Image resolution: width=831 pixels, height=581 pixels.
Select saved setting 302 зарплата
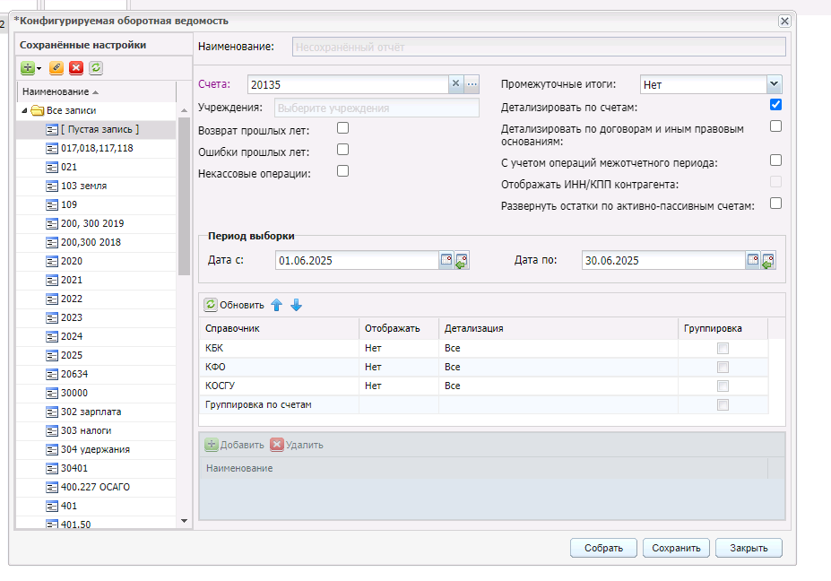coord(91,412)
